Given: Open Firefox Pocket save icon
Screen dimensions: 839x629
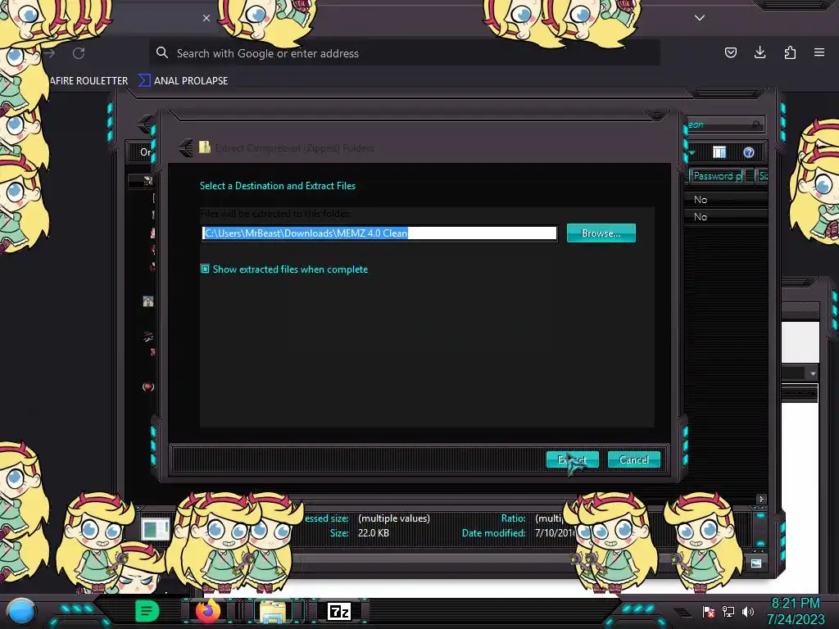Looking at the screenshot, I should coord(730,52).
